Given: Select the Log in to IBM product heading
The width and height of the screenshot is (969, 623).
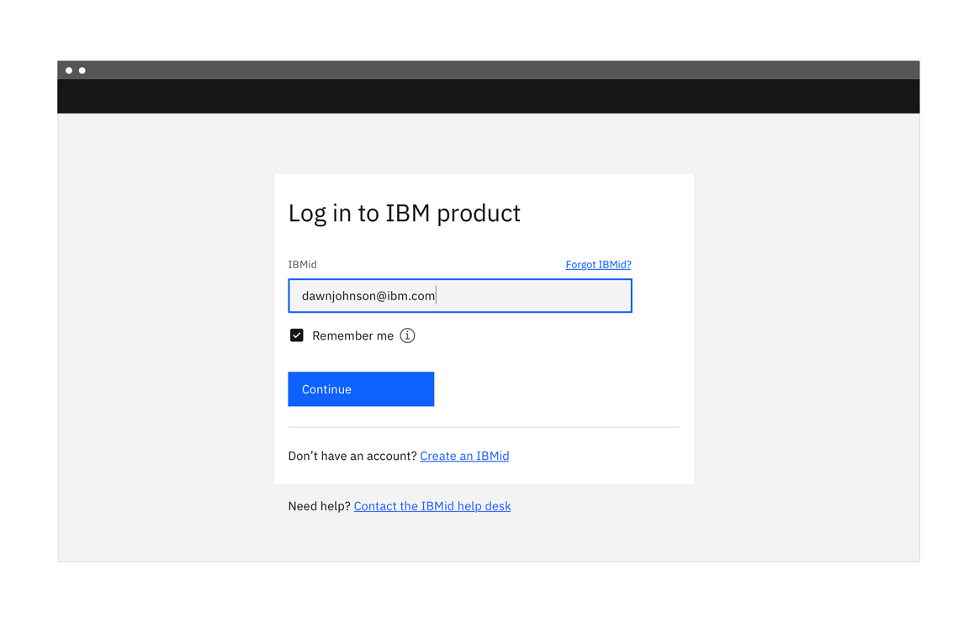Looking at the screenshot, I should tap(404, 213).
